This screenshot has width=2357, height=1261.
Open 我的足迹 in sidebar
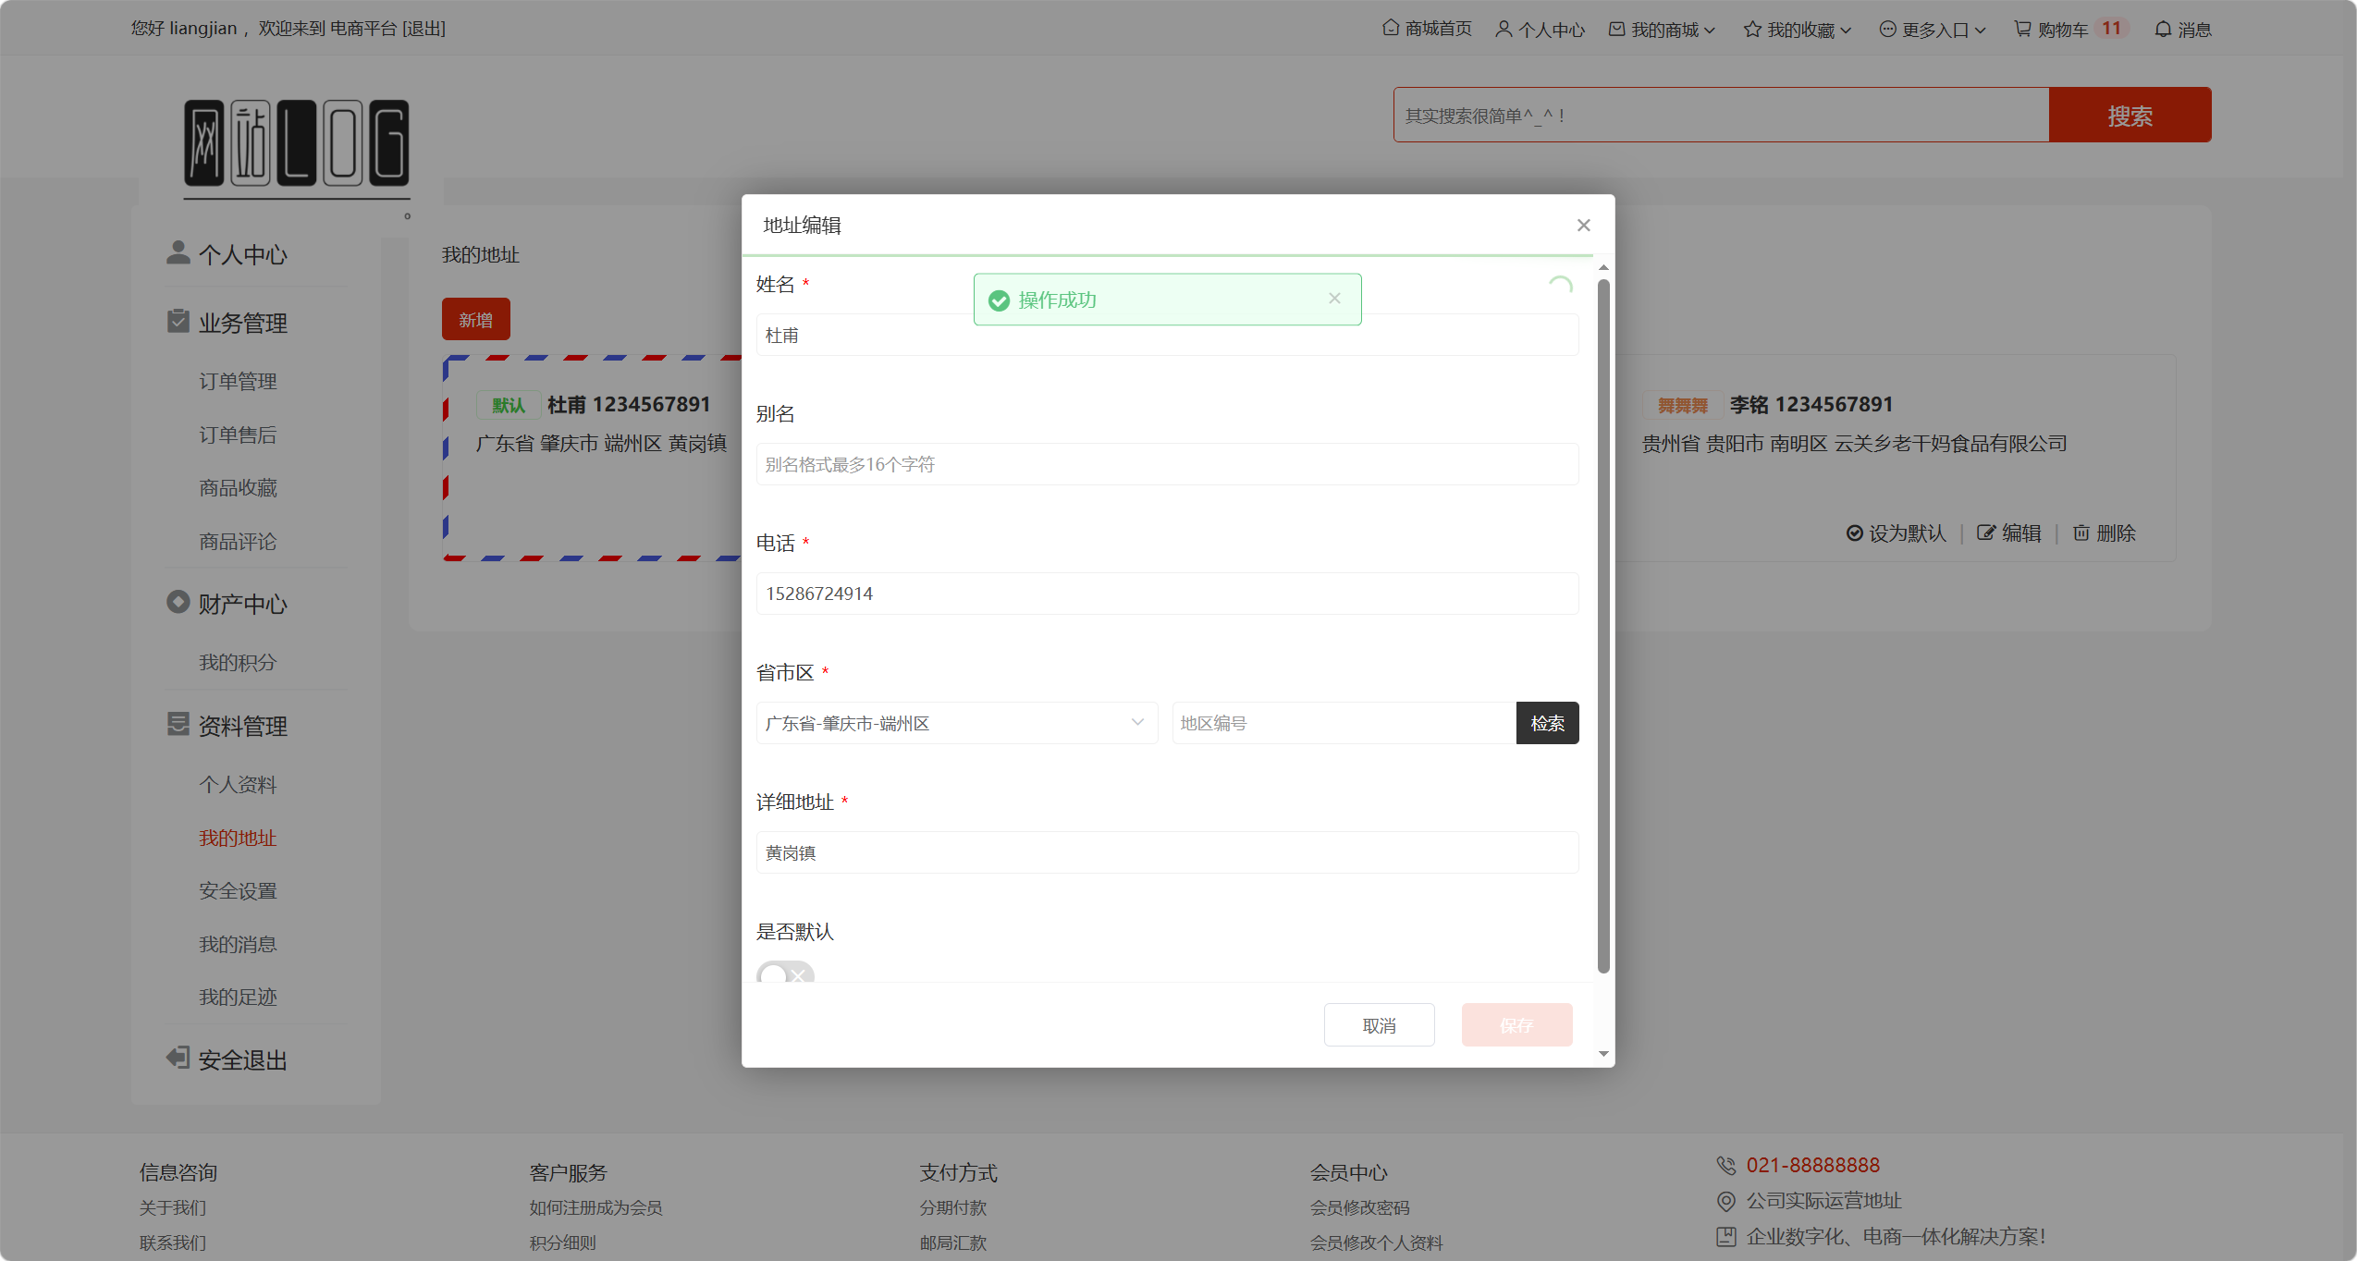coord(238,997)
